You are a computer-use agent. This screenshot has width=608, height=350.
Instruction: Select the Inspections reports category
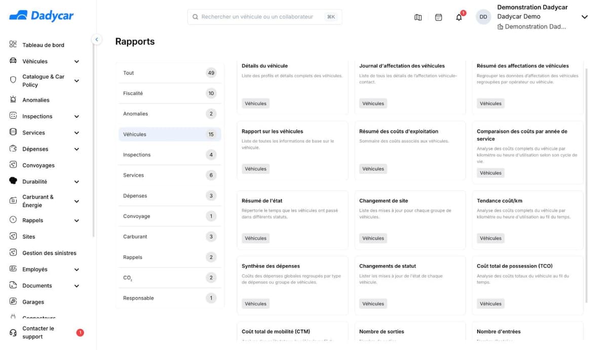[170, 155]
